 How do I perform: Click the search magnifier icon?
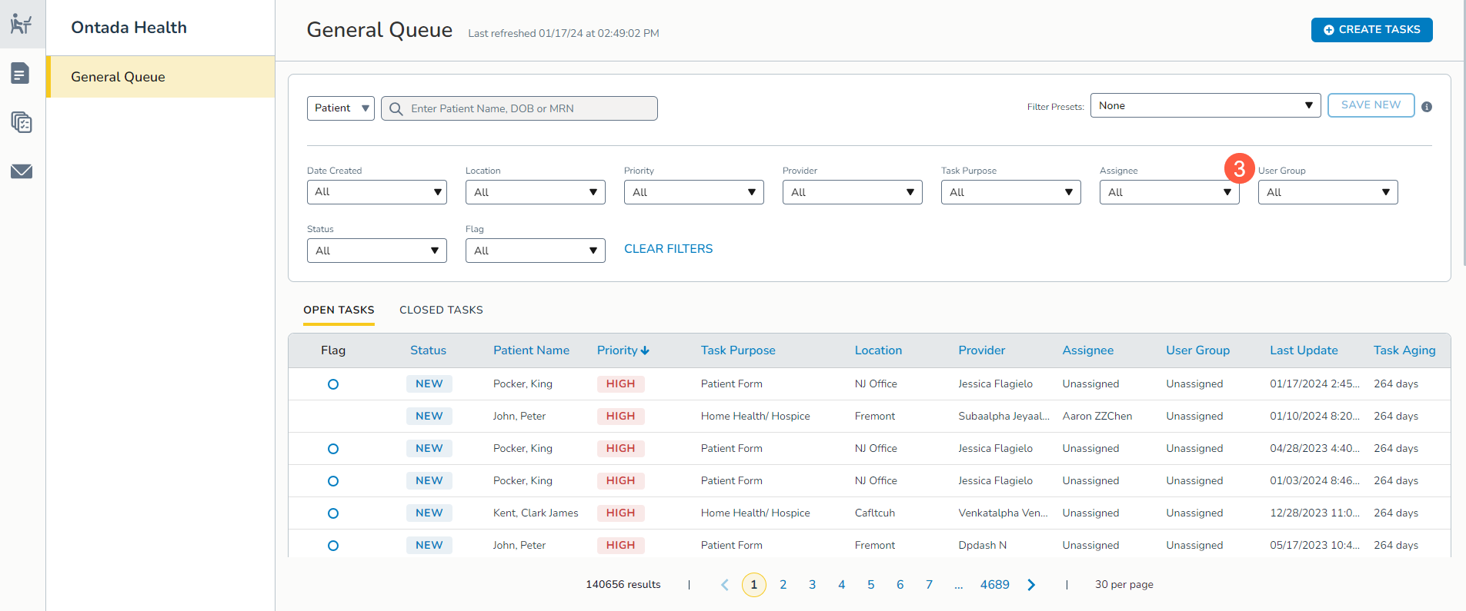[396, 109]
